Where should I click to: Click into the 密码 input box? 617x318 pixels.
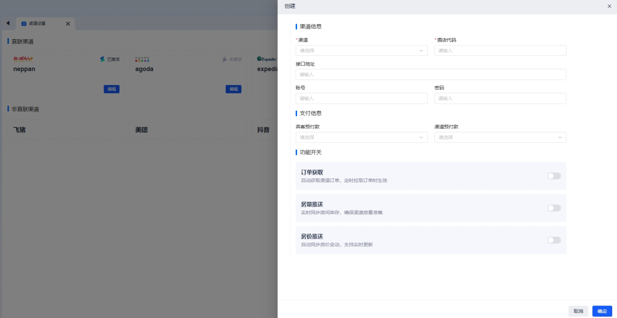(x=500, y=98)
